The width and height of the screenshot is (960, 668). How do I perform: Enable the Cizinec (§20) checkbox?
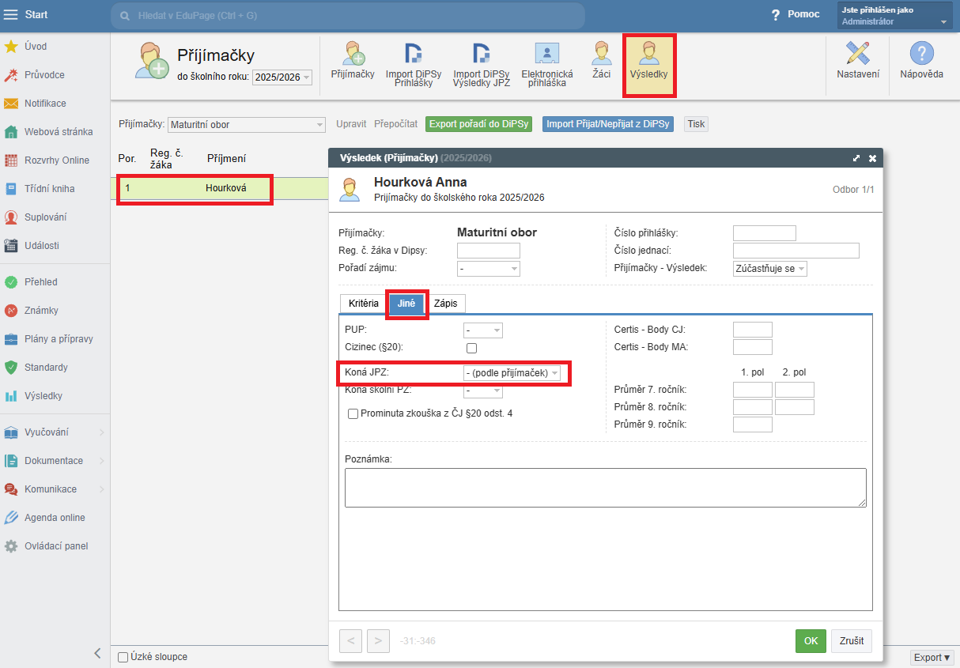point(471,348)
